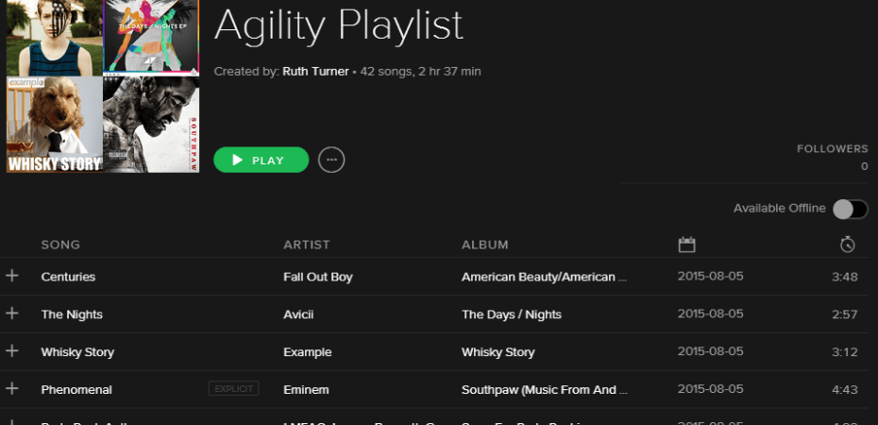Toggle the Available Offline switch
878x425 pixels.
(x=849, y=209)
